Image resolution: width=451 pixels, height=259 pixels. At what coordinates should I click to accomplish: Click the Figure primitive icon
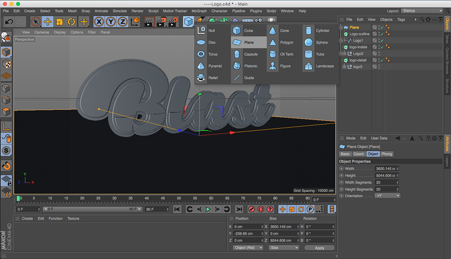(x=272, y=66)
